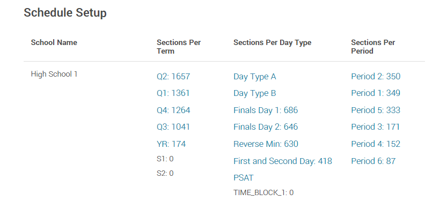Open Finals Day 1: 686 link
Screen dimensions: 447x201
[x=266, y=110]
